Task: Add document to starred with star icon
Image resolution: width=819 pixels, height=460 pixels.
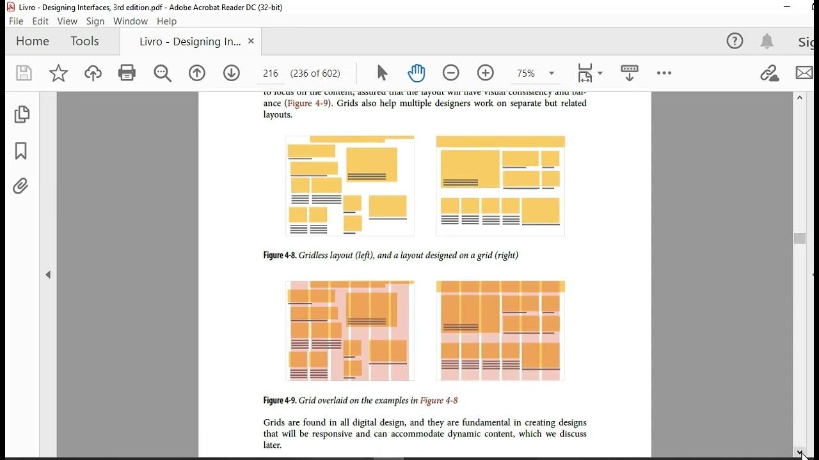Action: 58,73
